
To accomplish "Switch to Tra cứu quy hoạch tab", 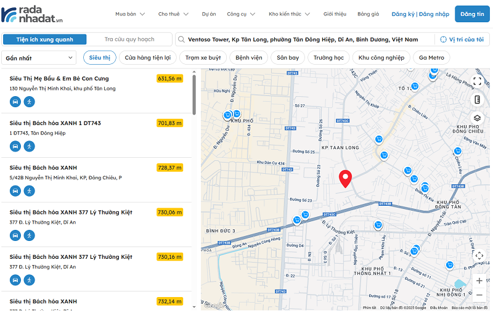I will click(129, 39).
